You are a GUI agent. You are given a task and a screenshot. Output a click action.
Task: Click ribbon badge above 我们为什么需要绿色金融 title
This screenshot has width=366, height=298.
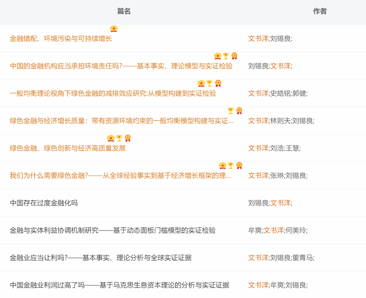pos(239,166)
